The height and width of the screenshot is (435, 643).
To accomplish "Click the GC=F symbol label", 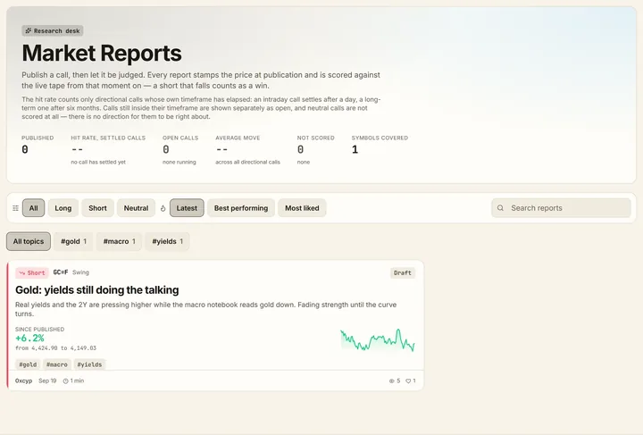I will click(x=61, y=272).
